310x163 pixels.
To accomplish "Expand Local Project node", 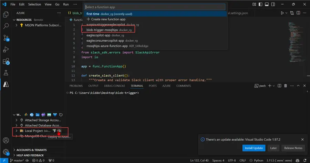I will 17,131.
